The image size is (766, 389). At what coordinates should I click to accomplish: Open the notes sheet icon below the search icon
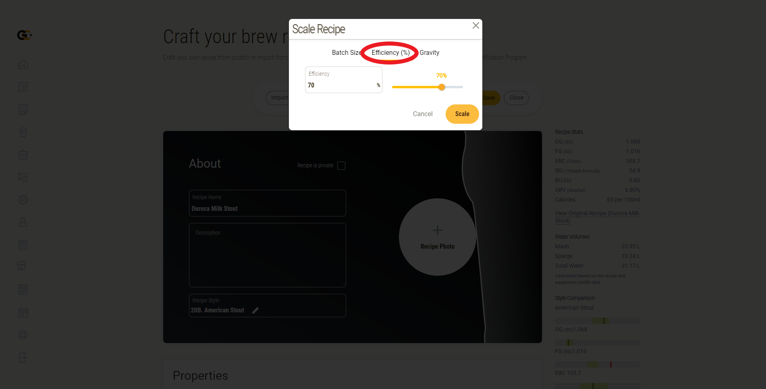(23, 110)
